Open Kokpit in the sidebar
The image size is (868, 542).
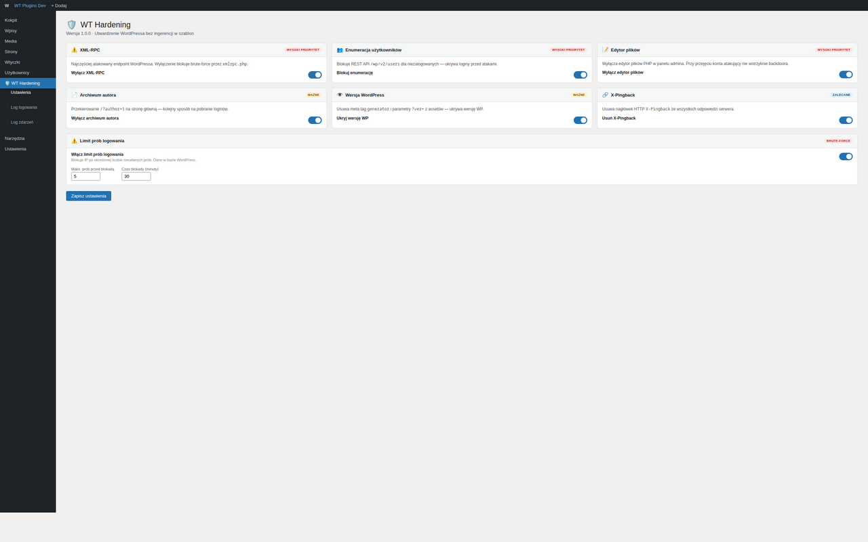pos(28,20)
